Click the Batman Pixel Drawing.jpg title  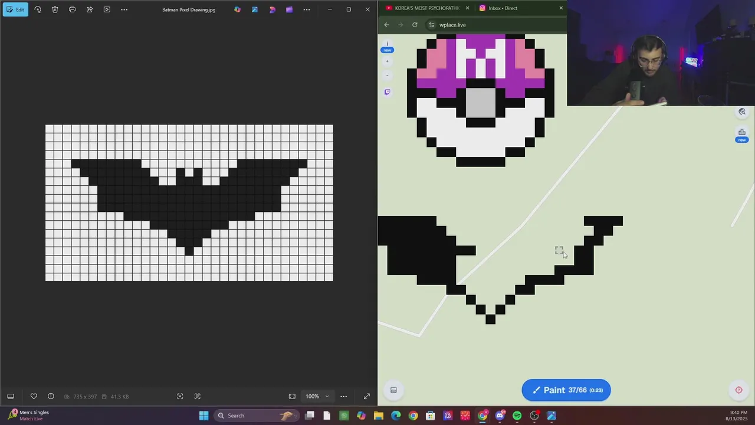(x=189, y=9)
